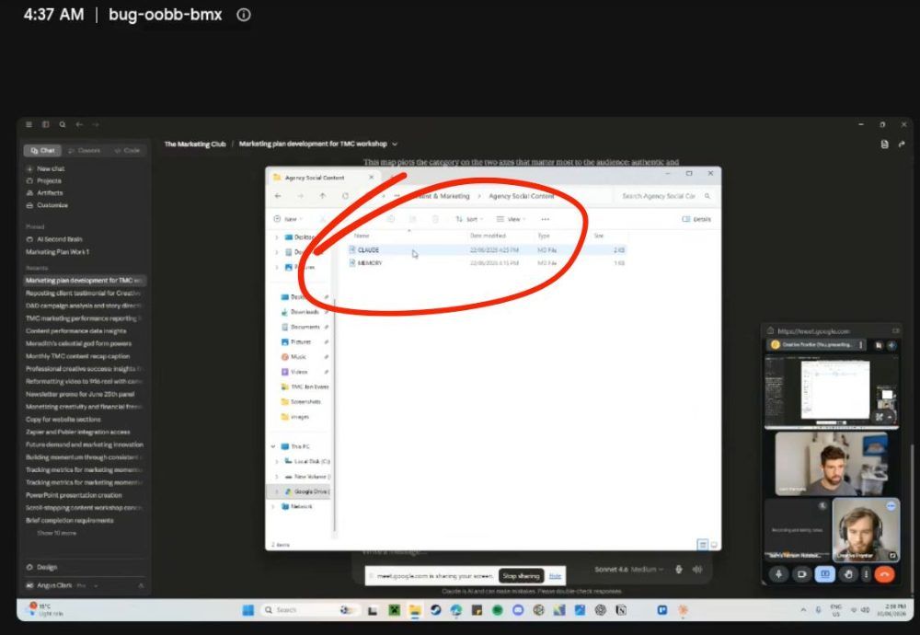Viewport: 920px width, 635px height.
Task: Open Music in Explorer quick access
Action: (299, 356)
